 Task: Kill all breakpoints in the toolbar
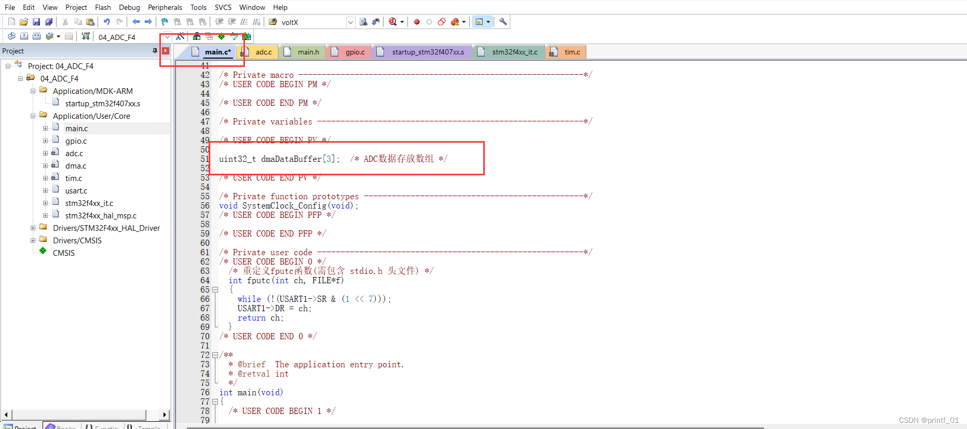(455, 22)
